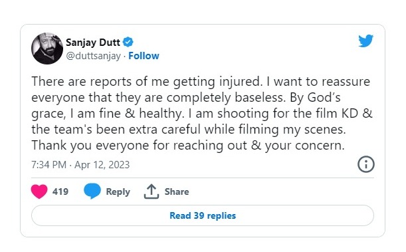Follow the @duttsanjay account
Viewport: 406px width, 252px height.
[144, 56]
